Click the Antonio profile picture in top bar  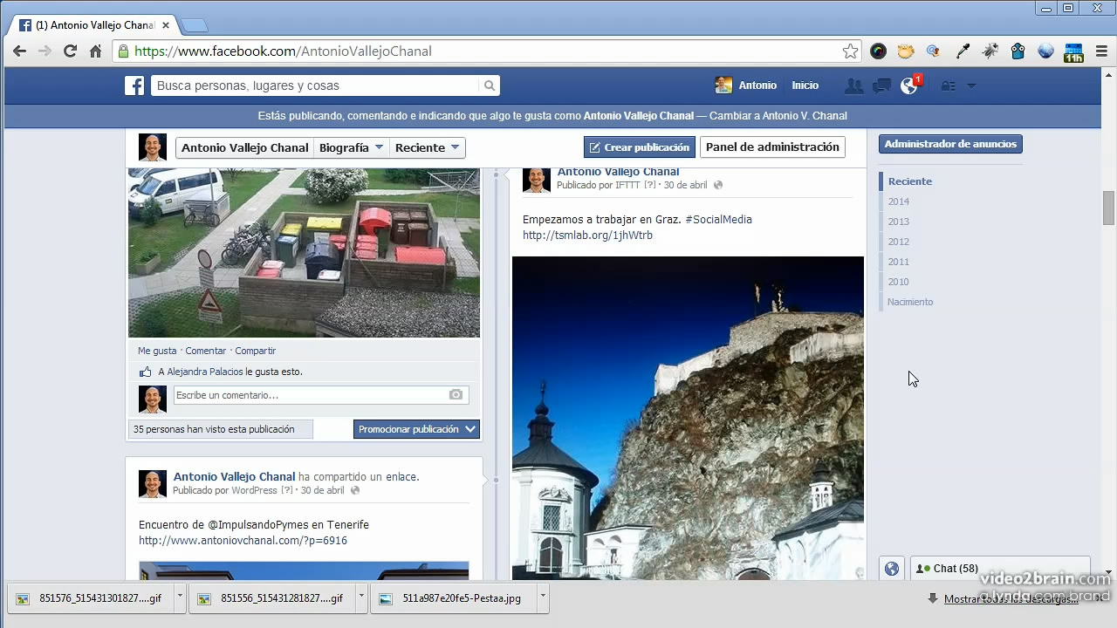click(723, 85)
